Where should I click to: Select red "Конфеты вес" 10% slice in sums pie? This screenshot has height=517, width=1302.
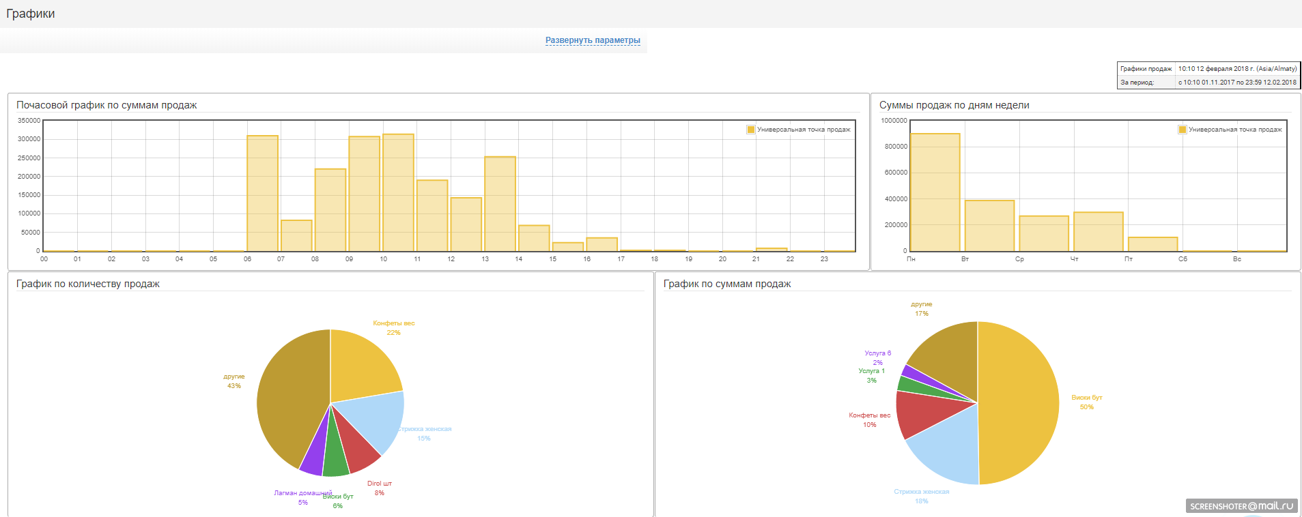922,413
